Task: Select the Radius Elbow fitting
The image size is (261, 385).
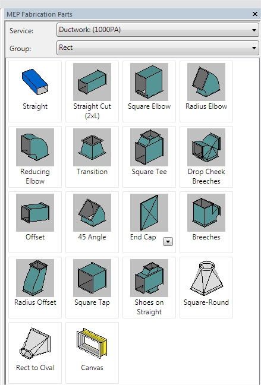Action: tap(206, 91)
